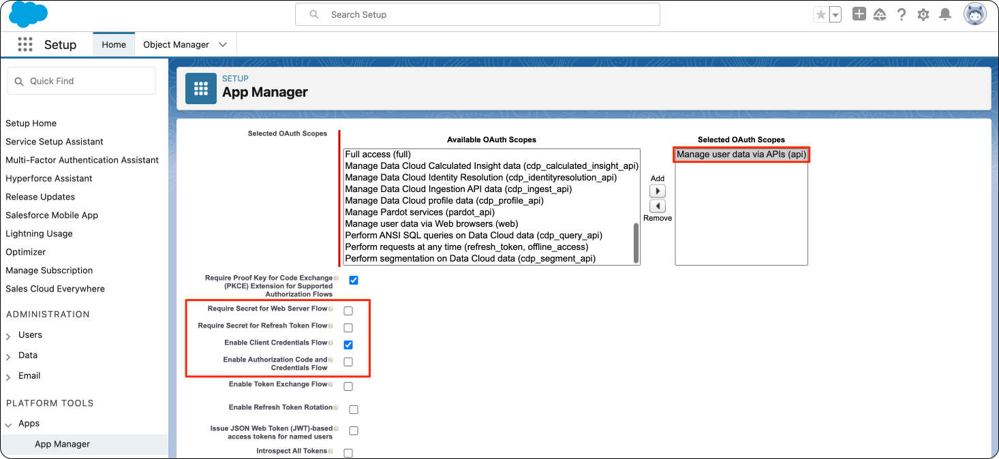Check Require Secret for Refresh Token Flow
Screen dimensions: 999x459
point(348,328)
